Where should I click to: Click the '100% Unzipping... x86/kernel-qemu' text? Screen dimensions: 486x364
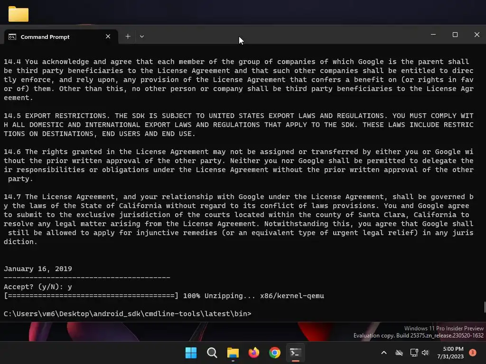253,296
